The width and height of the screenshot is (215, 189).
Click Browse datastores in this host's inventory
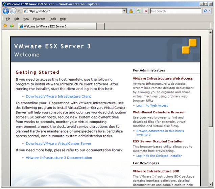[160, 133]
